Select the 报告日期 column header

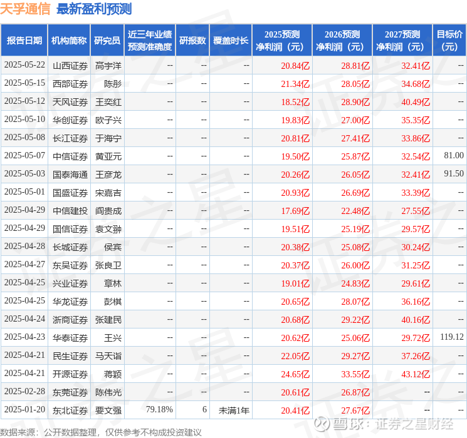point(24,41)
